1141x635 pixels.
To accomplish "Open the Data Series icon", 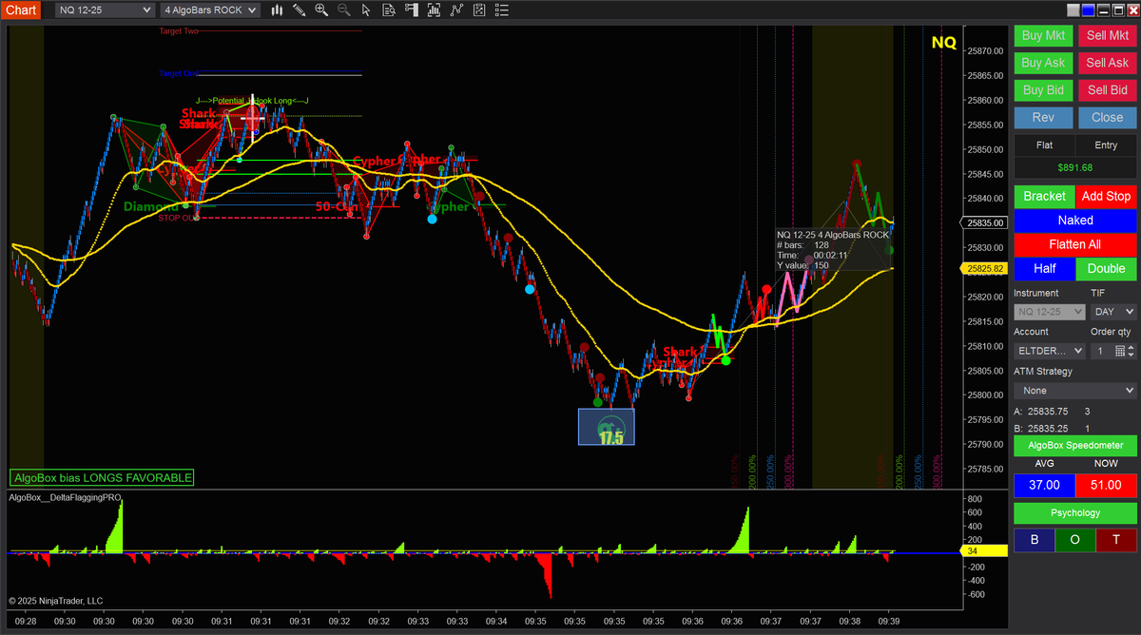I will (x=434, y=10).
